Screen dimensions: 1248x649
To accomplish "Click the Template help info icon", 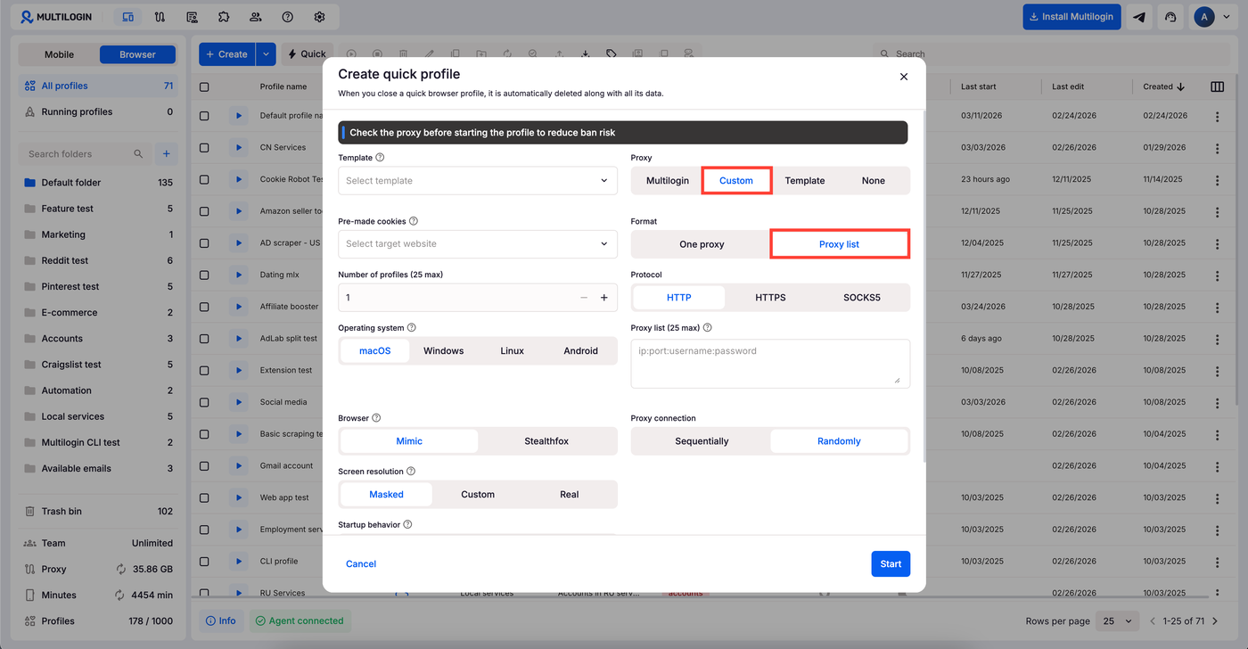I will click(x=380, y=158).
